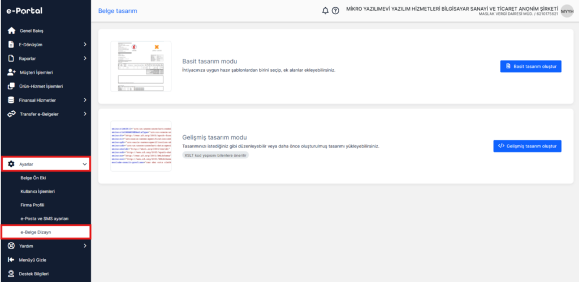
Task: Click the Destek Bilgileri support icon
Action: pyautogui.click(x=11, y=274)
